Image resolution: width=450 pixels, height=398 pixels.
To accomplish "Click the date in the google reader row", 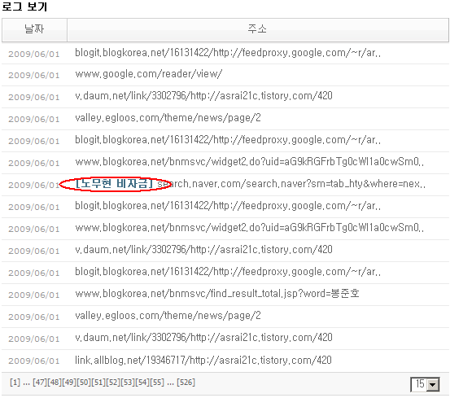I will pyautogui.click(x=34, y=75).
